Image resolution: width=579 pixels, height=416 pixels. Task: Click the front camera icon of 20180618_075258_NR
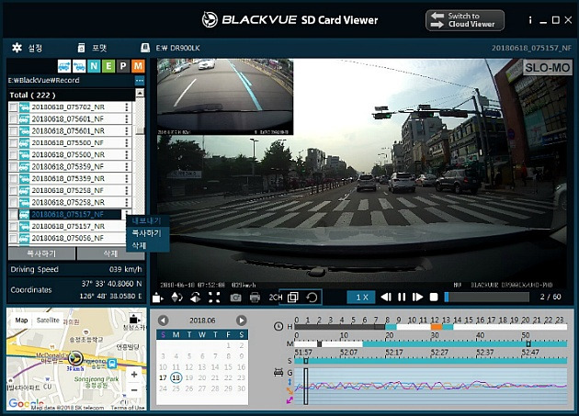pyautogui.click(x=25, y=202)
